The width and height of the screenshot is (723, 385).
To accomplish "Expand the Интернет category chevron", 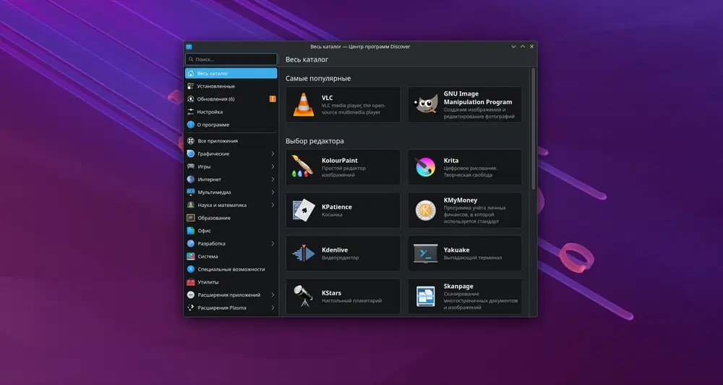I will tap(273, 179).
